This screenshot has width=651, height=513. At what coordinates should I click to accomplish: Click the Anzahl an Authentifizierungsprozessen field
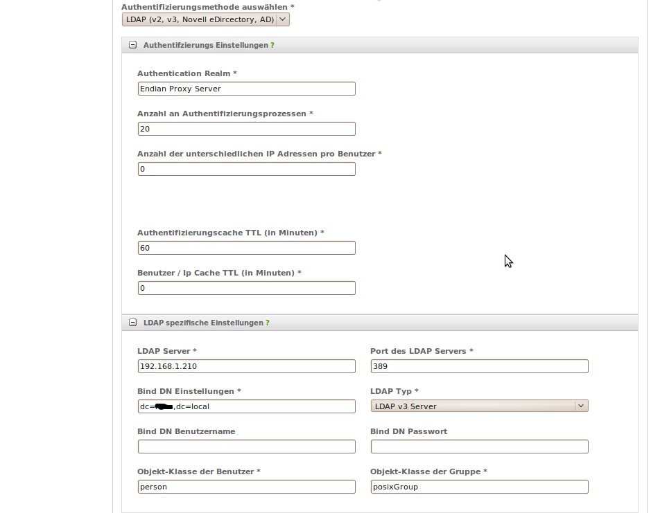tap(246, 129)
